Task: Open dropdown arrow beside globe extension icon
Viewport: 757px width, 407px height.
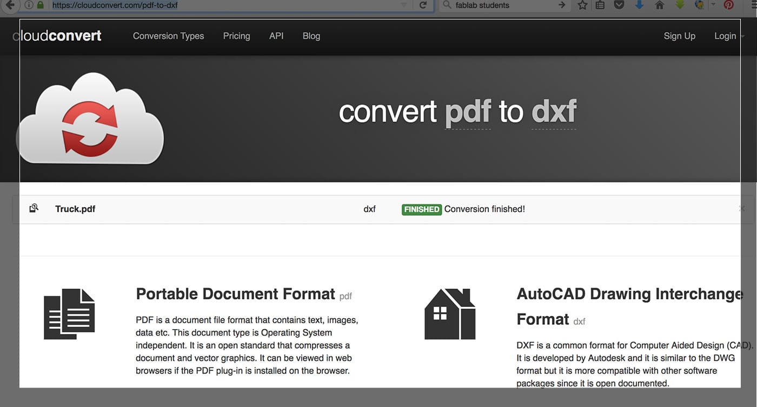Action: click(x=713, y=4)
